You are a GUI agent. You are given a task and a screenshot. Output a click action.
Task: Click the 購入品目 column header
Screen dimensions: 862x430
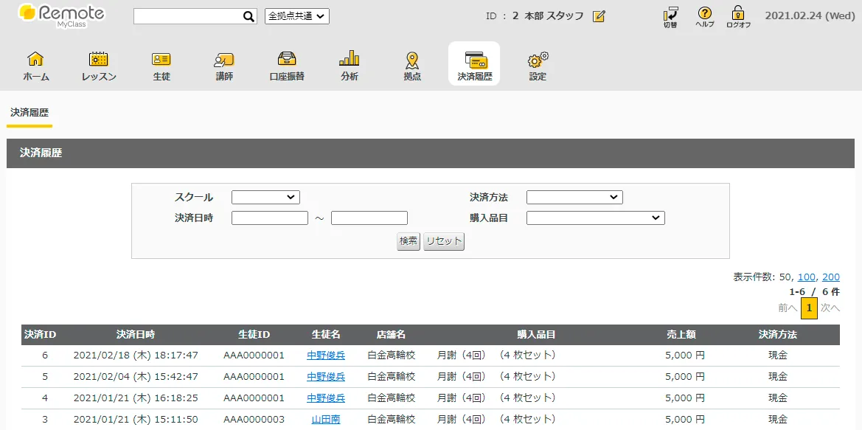click(x=536, y=334)
